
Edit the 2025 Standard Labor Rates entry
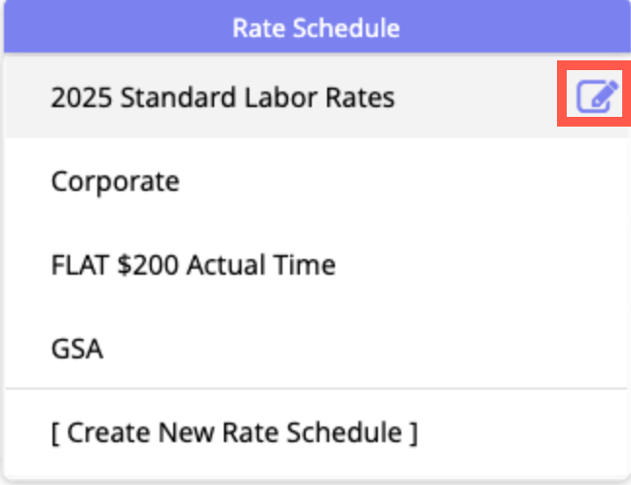[598, 96]
